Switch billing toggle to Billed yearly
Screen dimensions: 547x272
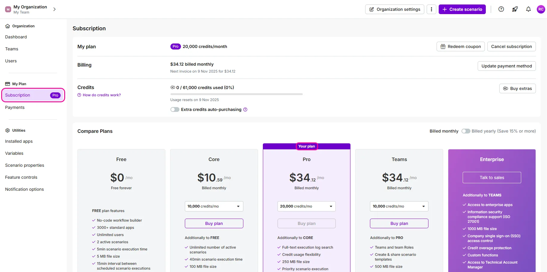466,131
